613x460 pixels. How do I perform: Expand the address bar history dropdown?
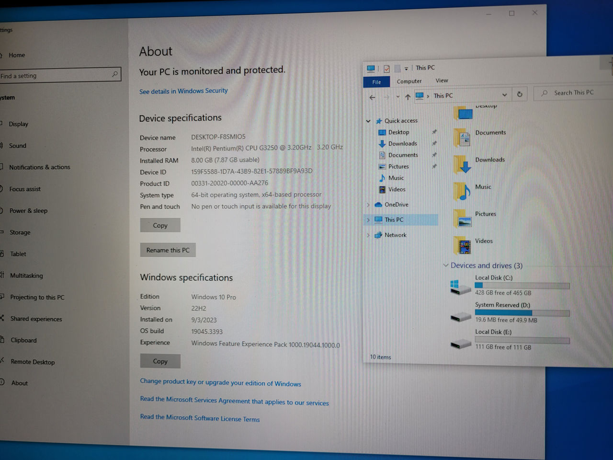(x=504, y=95)
